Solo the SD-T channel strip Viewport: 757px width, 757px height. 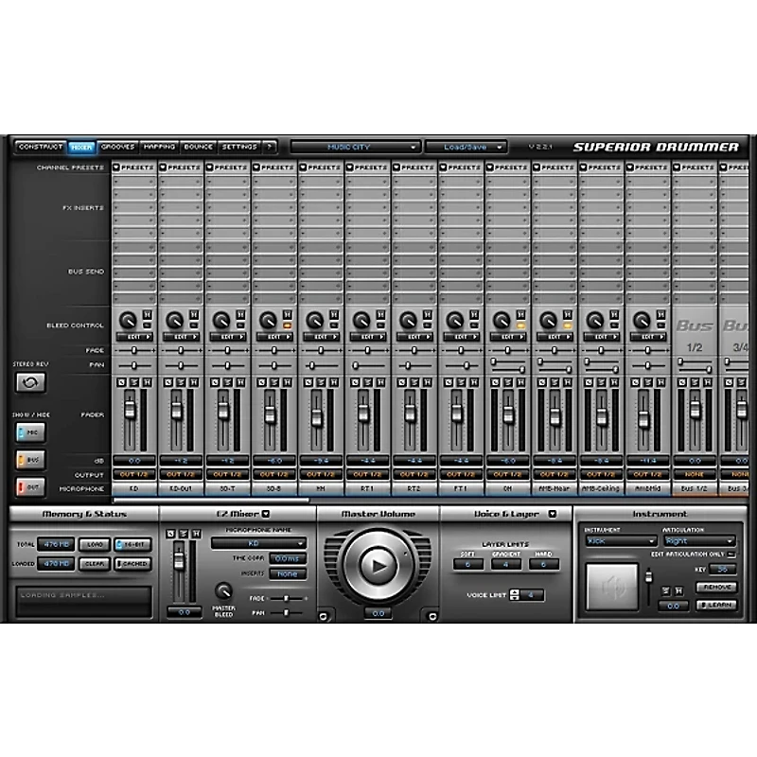click(x=228, y=382)
